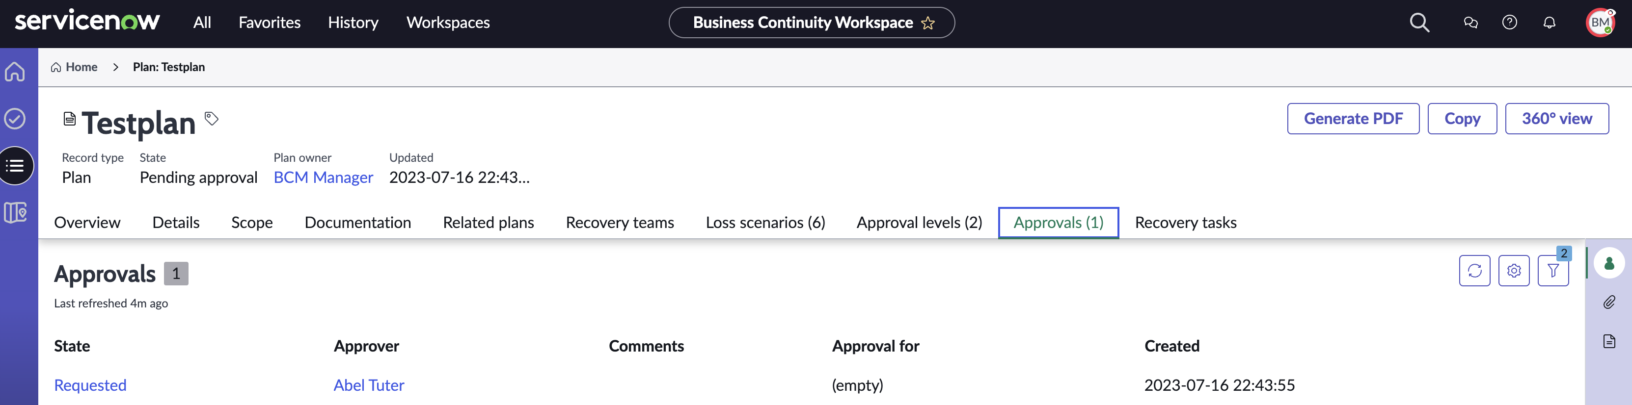1632x405 pixels.
Task: Open the list settings gear icon
Action: click(x=1514, y=271)
